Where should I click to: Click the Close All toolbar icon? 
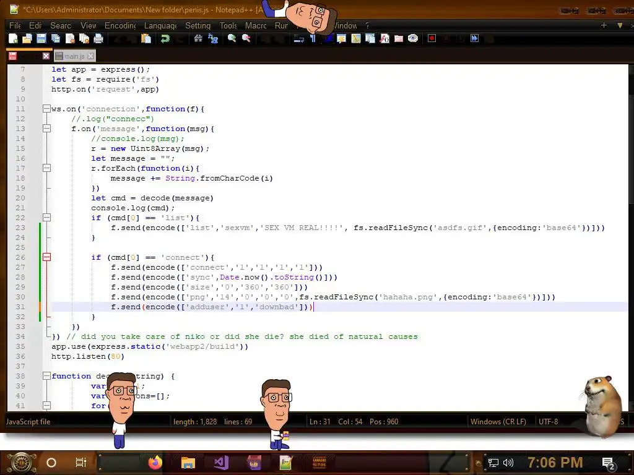[x=84, y=38]
